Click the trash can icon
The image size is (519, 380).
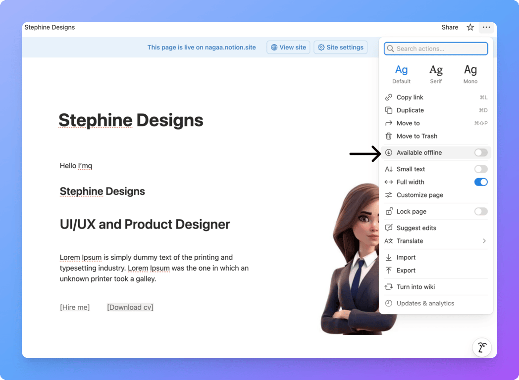(389, 136)
